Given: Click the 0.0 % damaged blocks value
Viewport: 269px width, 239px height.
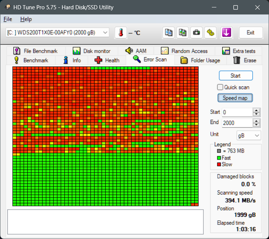Looking at the screenshot, I should (x=249, y=184).
